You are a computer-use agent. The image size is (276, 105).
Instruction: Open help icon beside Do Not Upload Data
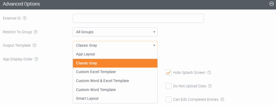pos(210,86)
